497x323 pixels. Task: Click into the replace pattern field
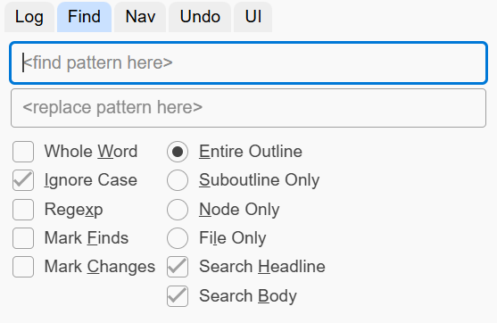pyautogui.click(x=248, y=108)
